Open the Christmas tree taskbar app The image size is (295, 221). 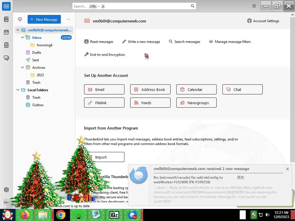tap(78, 215)
